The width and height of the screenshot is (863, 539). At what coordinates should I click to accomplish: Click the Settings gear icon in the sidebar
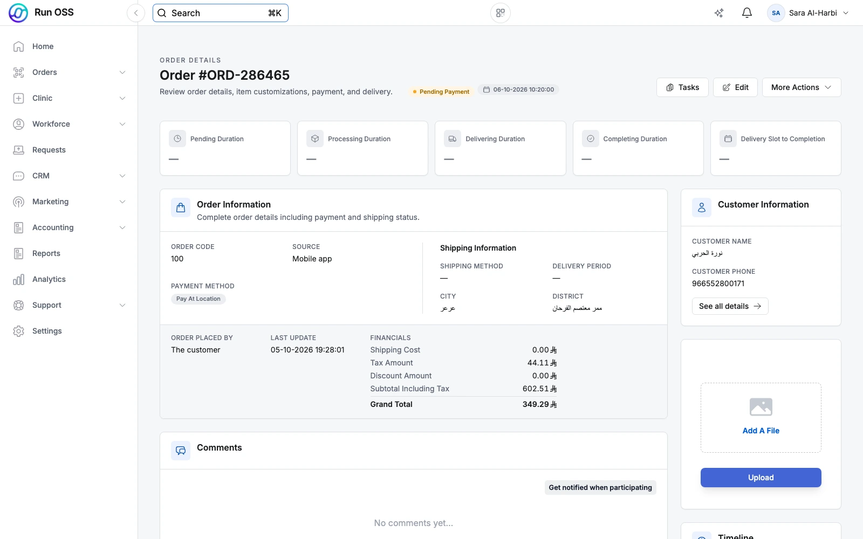(18, 331)
